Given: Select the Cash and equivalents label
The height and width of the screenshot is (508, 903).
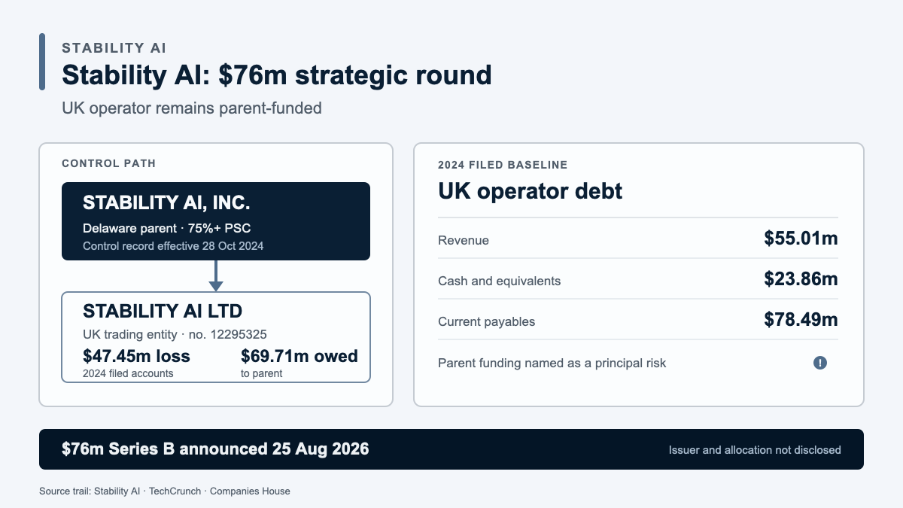Looking at the screenshot, I should click(x=500, y=281).
